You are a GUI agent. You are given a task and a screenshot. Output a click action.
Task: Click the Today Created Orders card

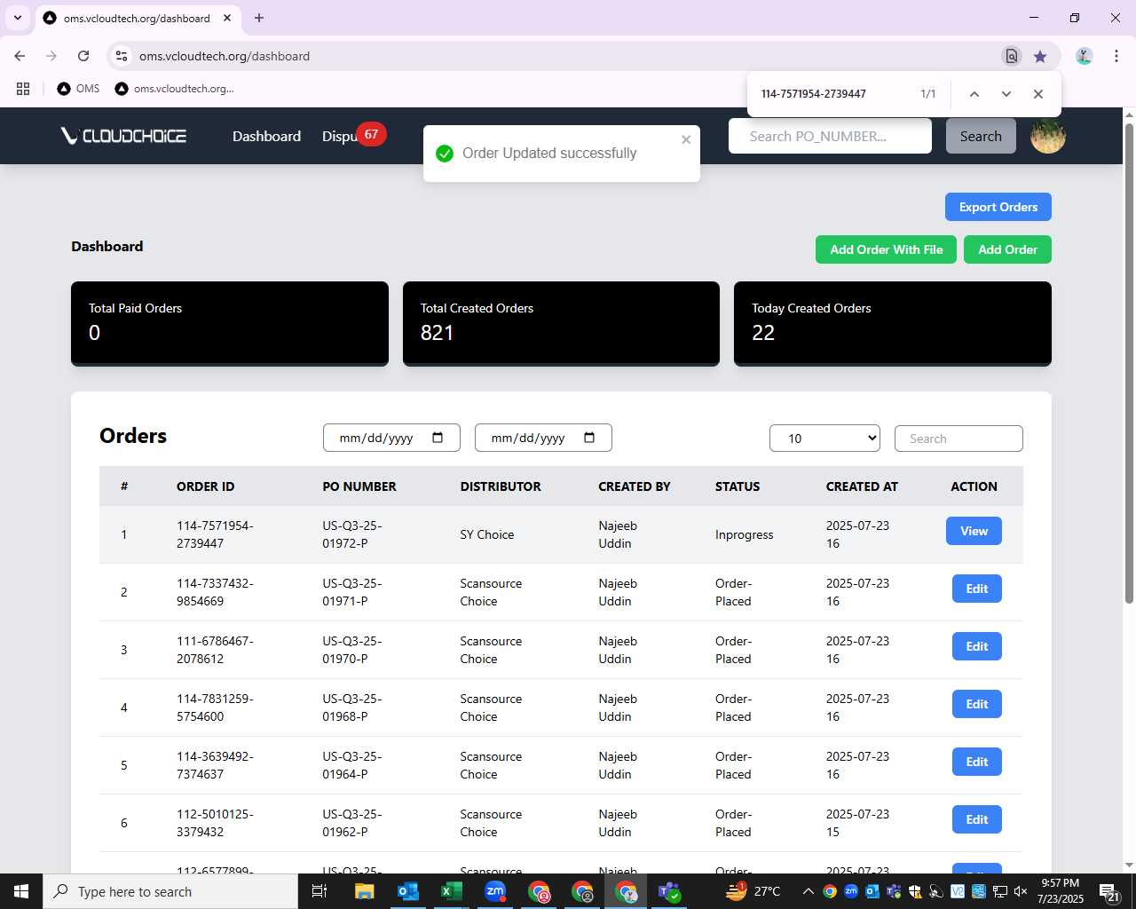[x=893, y=323]
